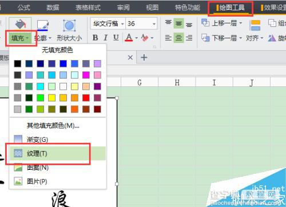Toggle underline formatting
286x207 pixels.
tap(116, 38)
